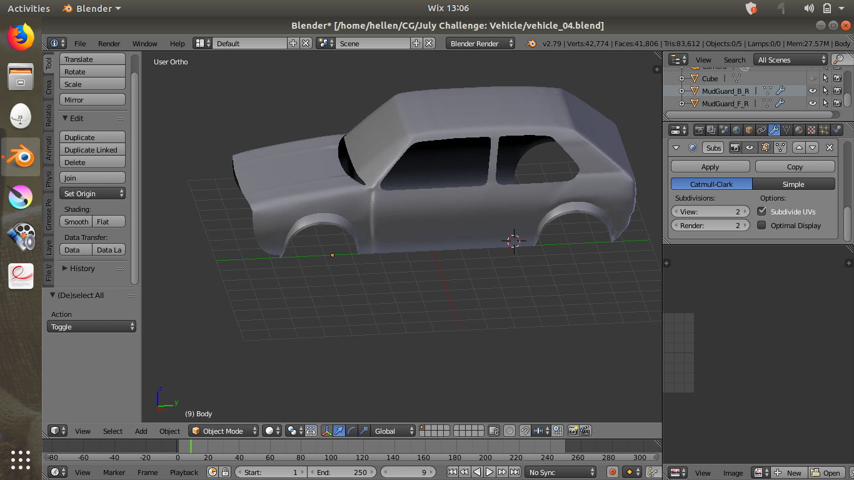
Task: Click the timeline record button
Action: coord(613,472)
